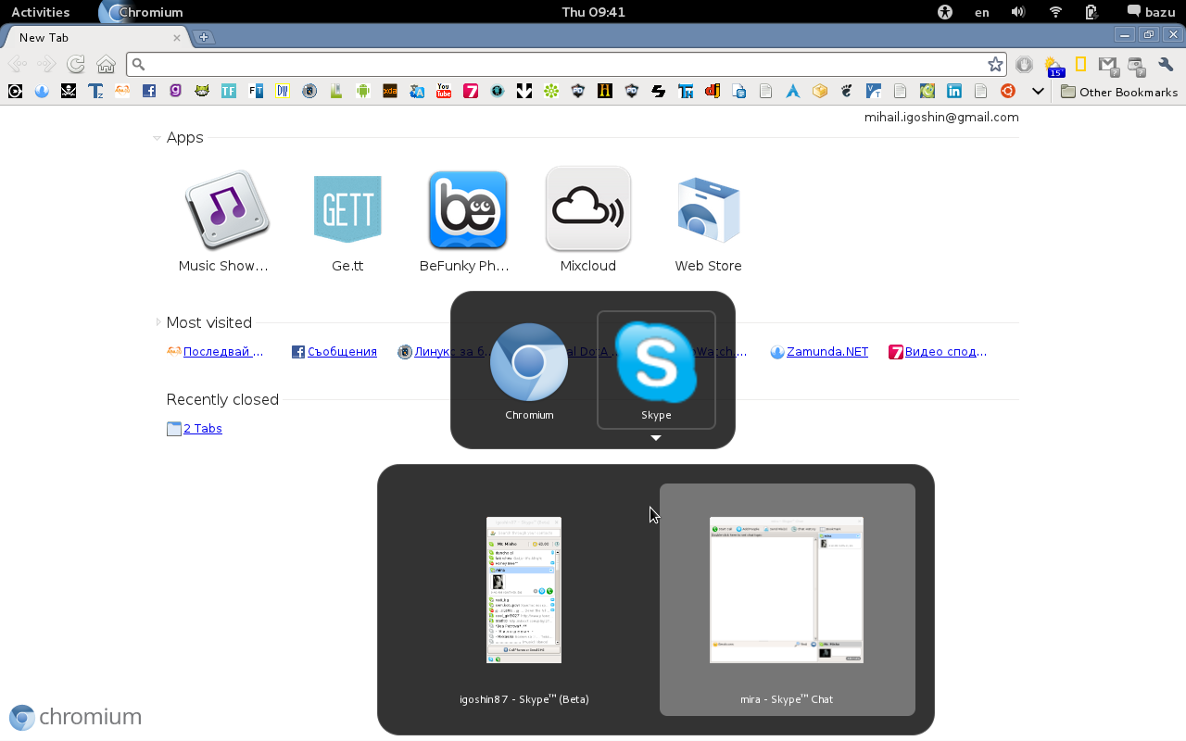Image resolution: width=1186 pixels, height=741 pixels.
Task: Launch the Ge.tt app
Action: point(347,210)
